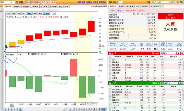Click the 報告 toolbar button
This screenshot has width=184, height=111.
tap(33, 2)
